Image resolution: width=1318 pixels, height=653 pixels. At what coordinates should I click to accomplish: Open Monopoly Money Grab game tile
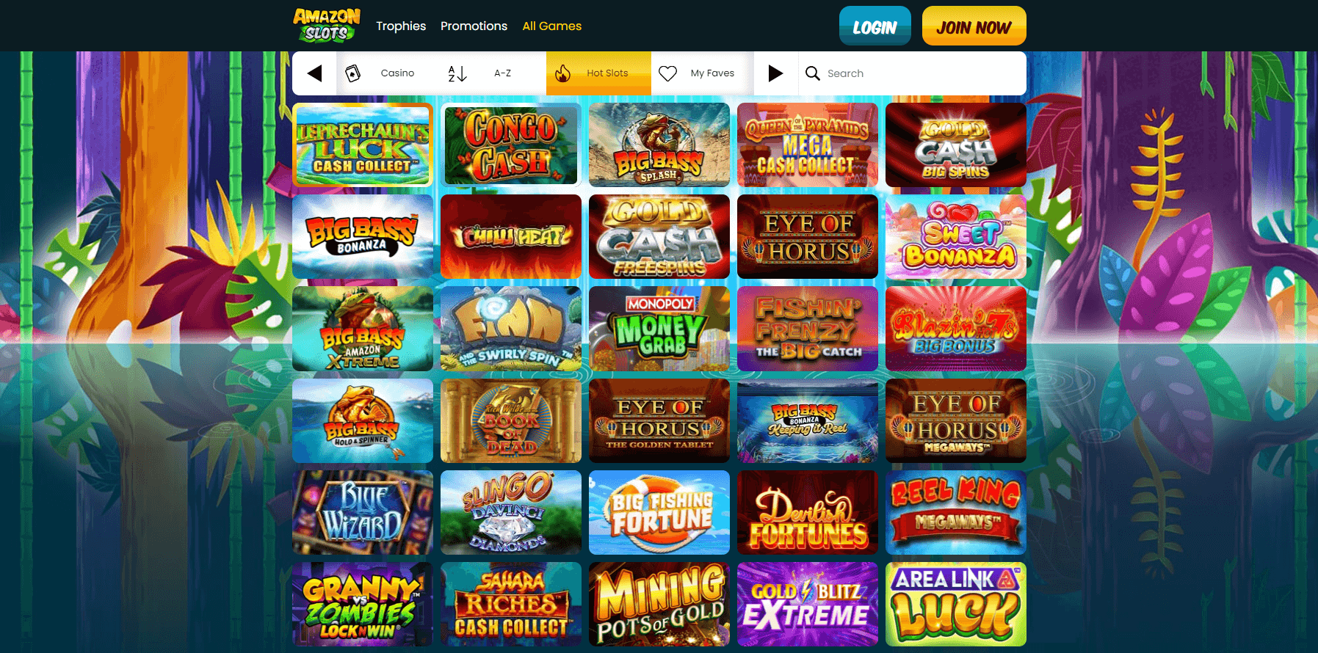click(659, 329)
